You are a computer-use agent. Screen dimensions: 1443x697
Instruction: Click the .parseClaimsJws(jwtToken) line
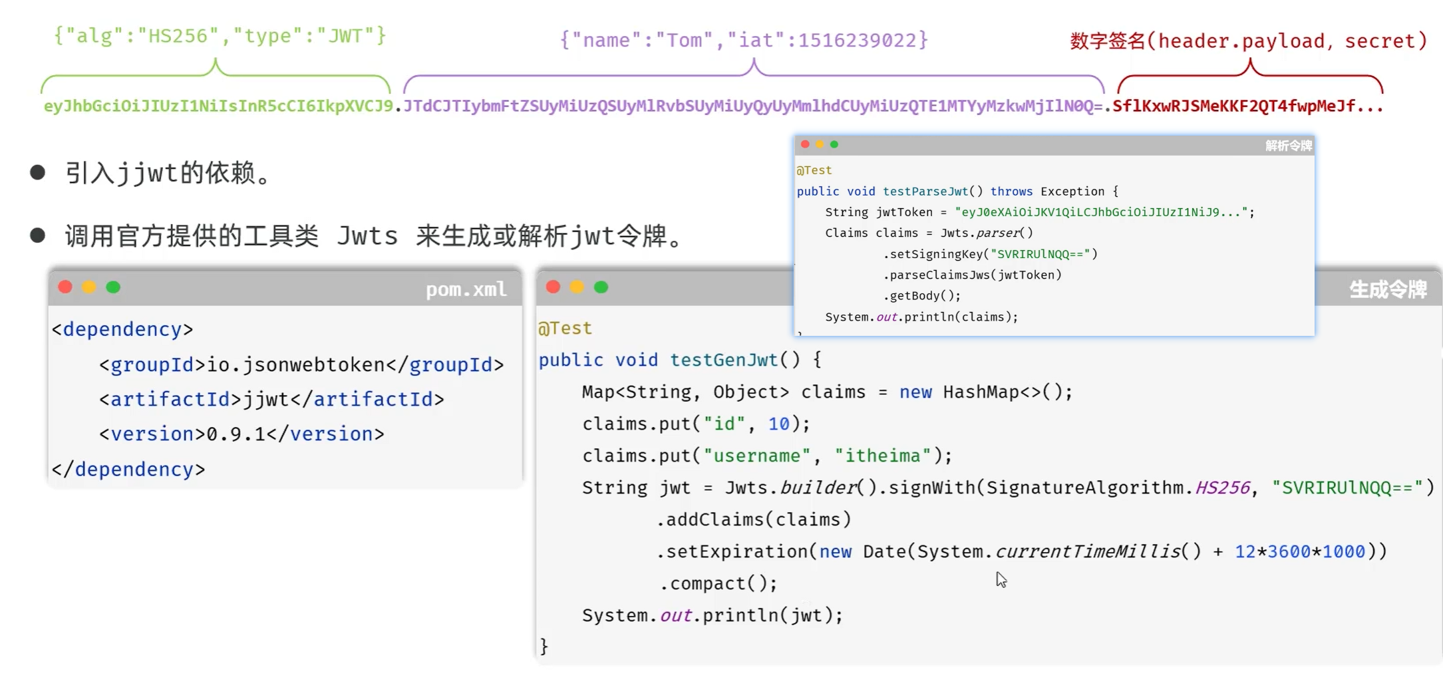click(972, 275)
